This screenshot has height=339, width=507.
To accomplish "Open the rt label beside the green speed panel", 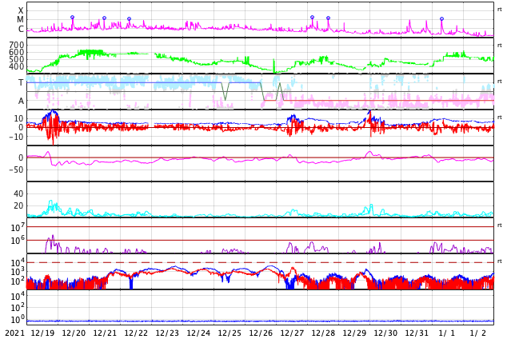I will click(500, 46).
